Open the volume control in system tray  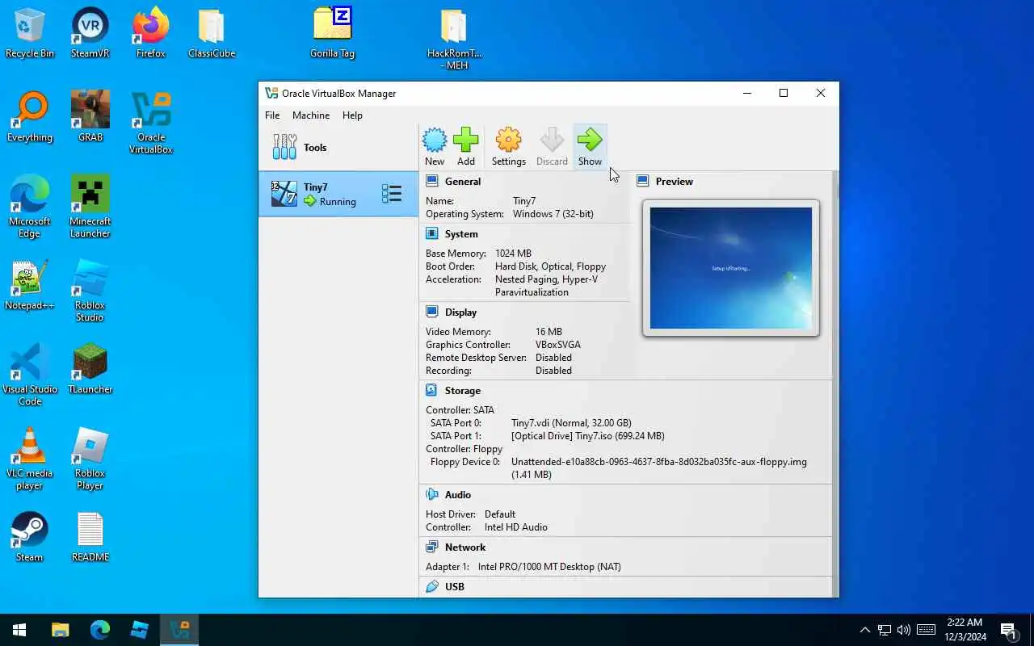pyautogui.click(x=904, y=630)
